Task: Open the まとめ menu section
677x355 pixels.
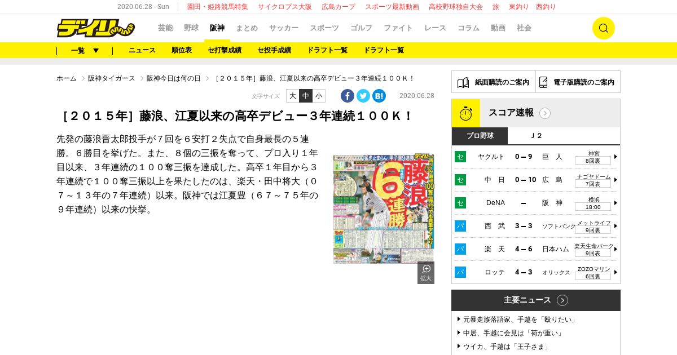Action: pos(247,28)
